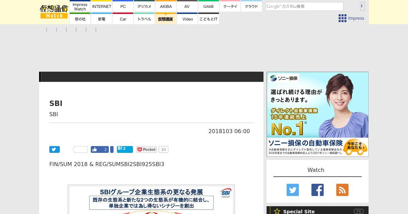Open the Video tab
408x214 pixels.
187,19
